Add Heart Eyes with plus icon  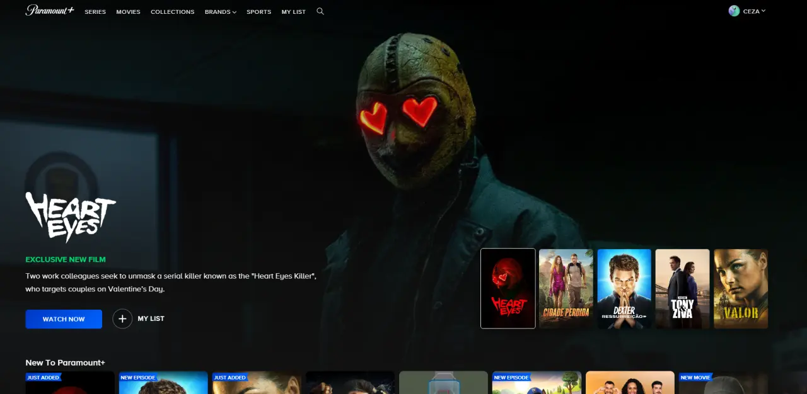(x=122, y=318)
